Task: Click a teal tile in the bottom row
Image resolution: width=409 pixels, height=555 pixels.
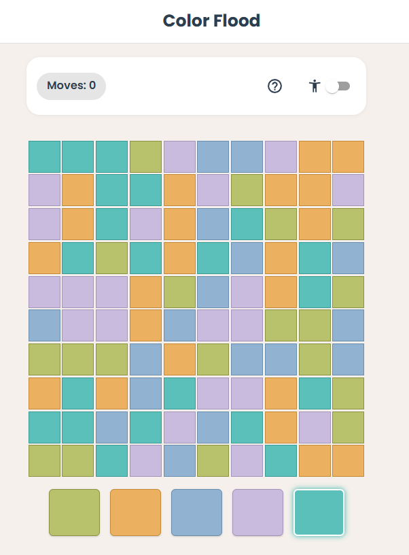Action: tap(111, 460)
